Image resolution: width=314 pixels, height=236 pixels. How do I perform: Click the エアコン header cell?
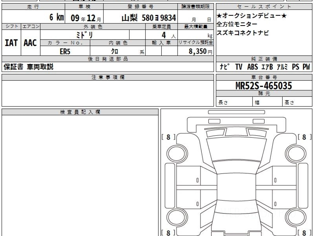[x=31, y=26]
